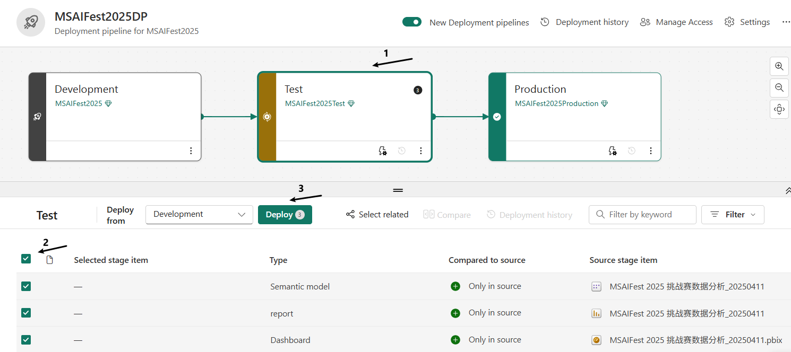Screen dimensions: 791x352
Task: Click the Only in source plus icon in the Semantic model row
Action: click(455, 286)
